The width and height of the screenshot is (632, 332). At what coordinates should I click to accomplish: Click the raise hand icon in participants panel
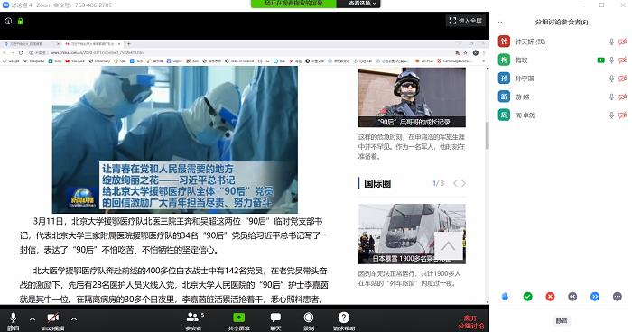[x=505, y=297]
